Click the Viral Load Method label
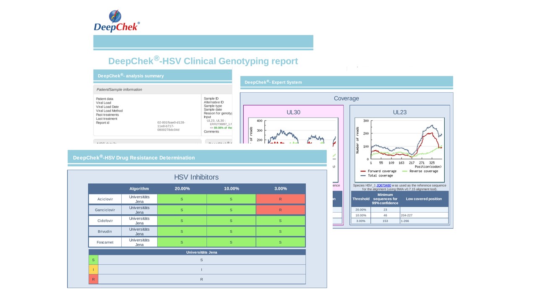The height and width of the screenshot is (302, 537). 109,111
